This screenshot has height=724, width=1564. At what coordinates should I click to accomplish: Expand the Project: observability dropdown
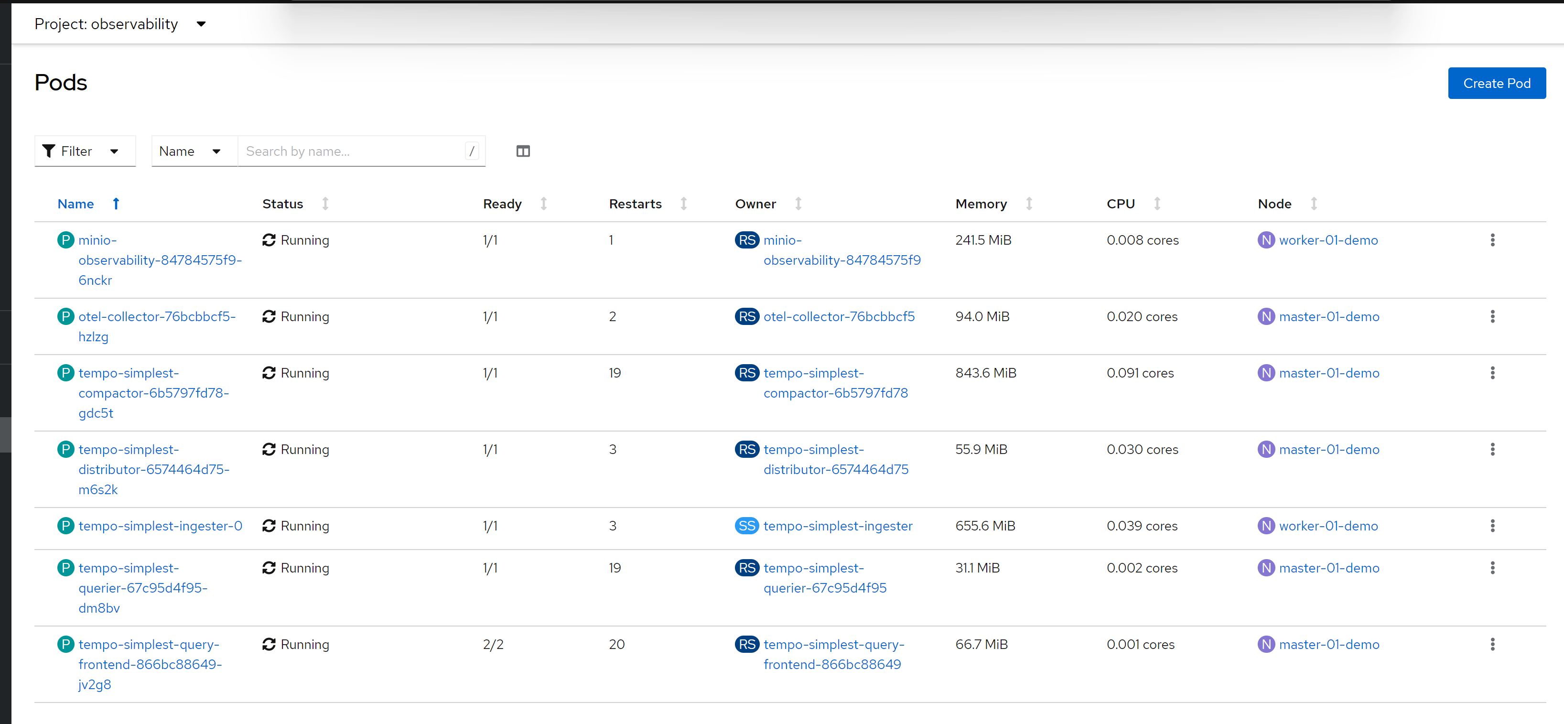pyautogui.click(x=120, y=24)
